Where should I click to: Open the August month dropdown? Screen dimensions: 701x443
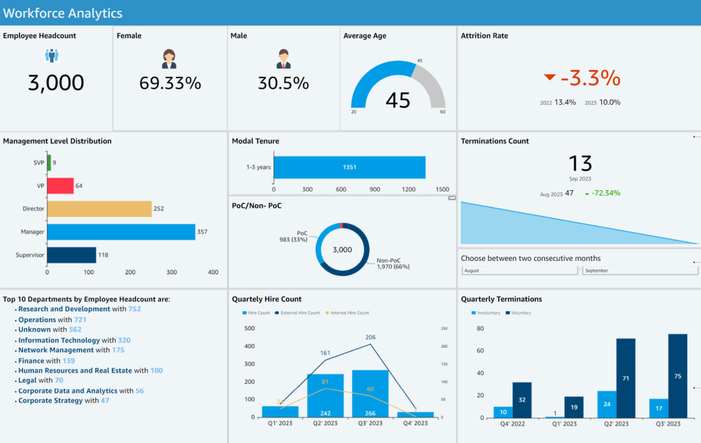pyautogui.click(x=519, y=270)
